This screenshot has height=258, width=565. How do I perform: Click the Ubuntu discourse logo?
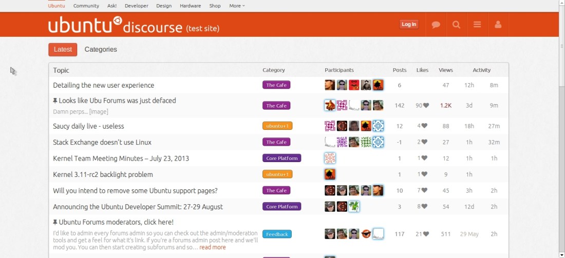pyautogui.click(x=134, y=25)
